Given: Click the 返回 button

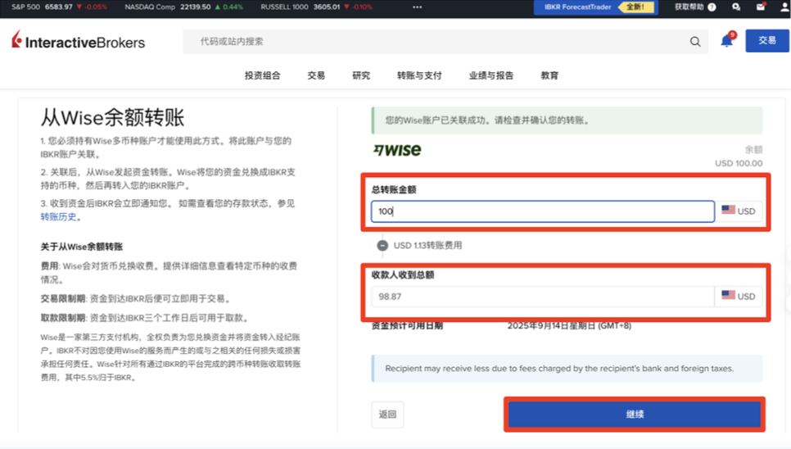Looking at the screenshot, I should 387,415.
